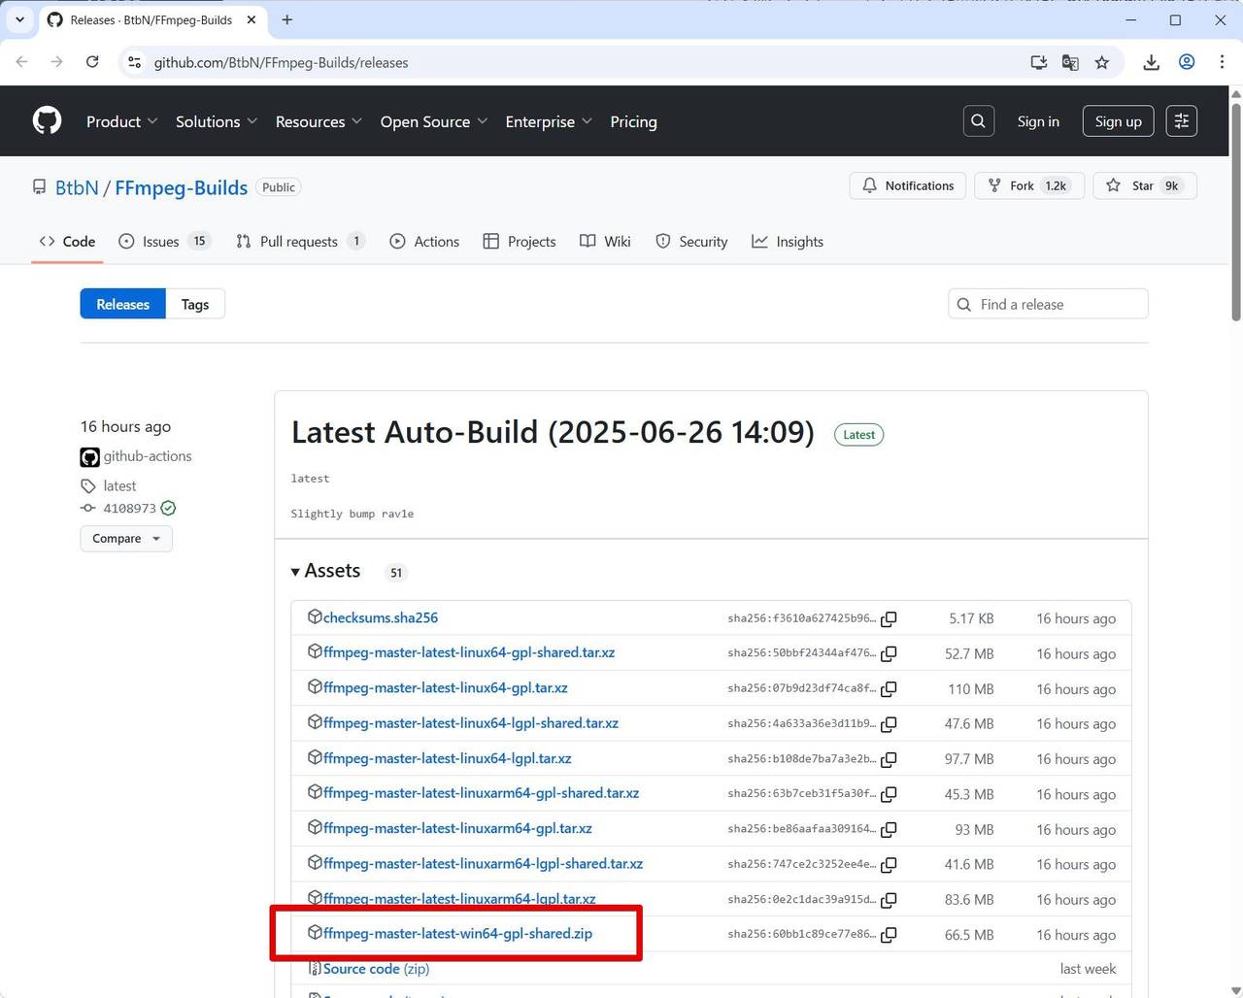Viewport: 1243px width, 998px height.
Task: Download Source code (zip)
Action: click(377, 969)
